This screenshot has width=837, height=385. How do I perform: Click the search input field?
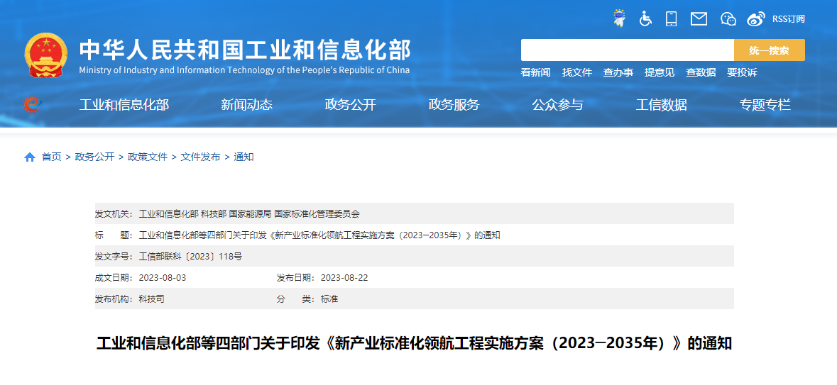click(627, 50)
